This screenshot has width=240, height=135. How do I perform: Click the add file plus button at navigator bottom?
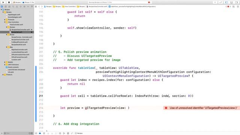coord(1,133)
